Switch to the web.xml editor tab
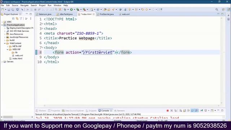This screenshot has height=130, width=231. pos(125,14)
